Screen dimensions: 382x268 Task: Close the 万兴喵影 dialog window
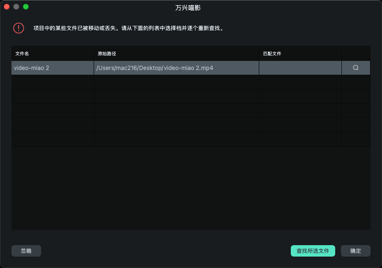tap(7, 7)
